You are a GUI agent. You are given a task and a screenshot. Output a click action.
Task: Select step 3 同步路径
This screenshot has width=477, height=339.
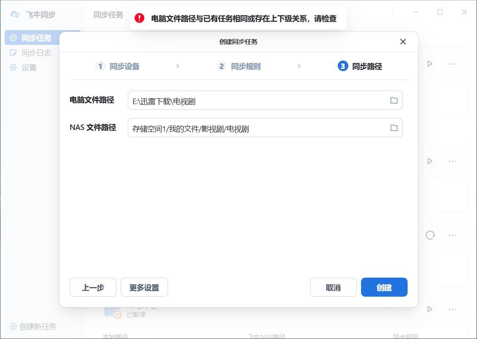(360, 66)
